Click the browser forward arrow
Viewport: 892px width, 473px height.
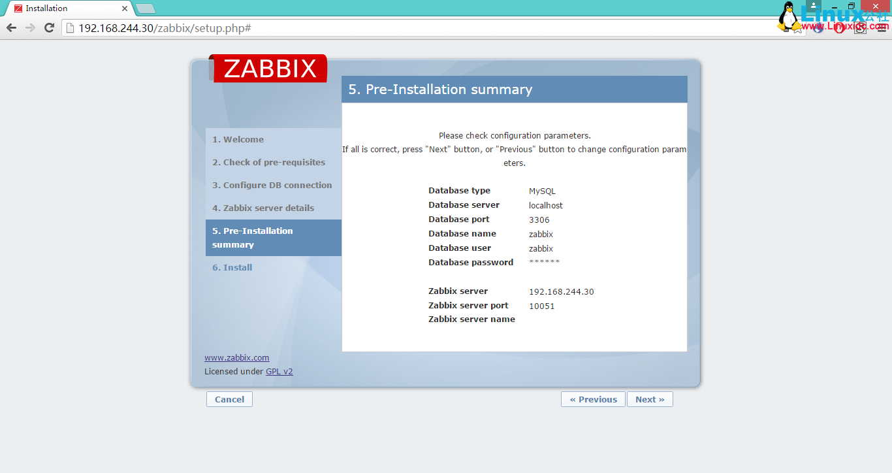29,28
